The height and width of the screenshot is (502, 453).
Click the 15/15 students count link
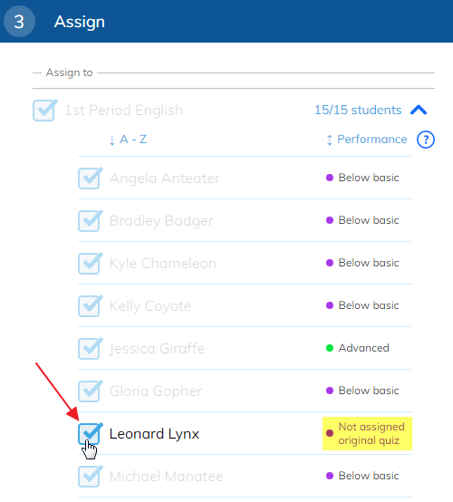[x=358, y=111]
